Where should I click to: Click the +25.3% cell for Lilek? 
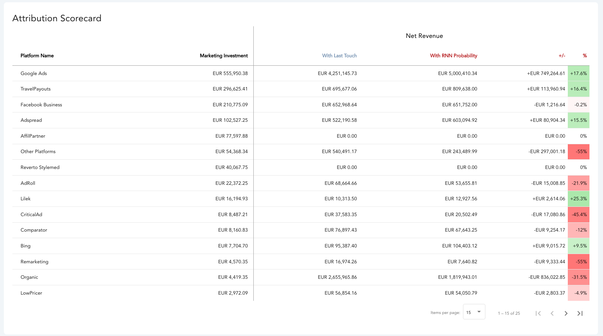[579, 199]
